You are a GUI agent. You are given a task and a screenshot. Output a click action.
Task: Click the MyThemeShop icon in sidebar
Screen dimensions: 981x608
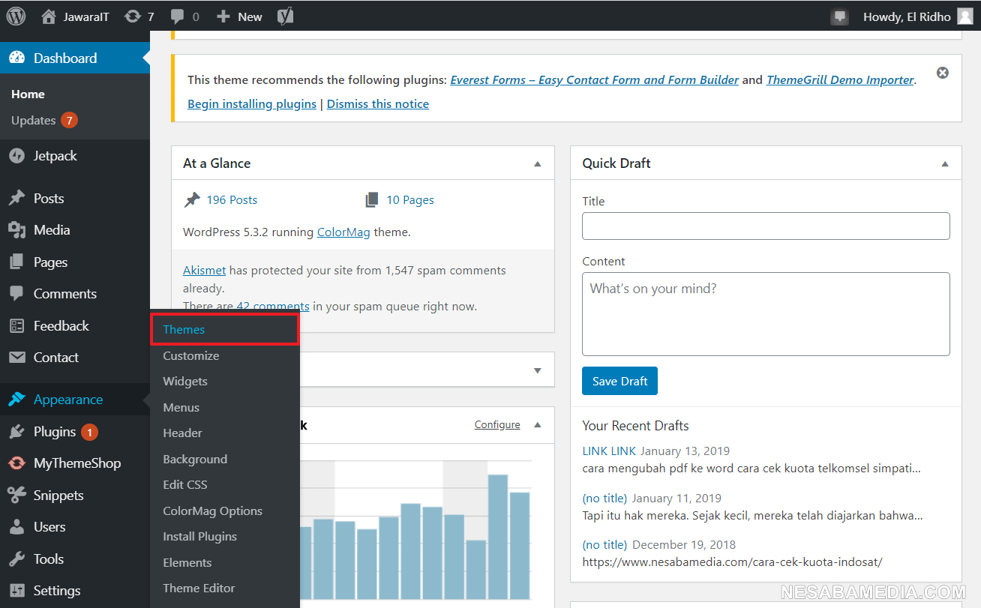pyautogui.click(x=16, y=463)
